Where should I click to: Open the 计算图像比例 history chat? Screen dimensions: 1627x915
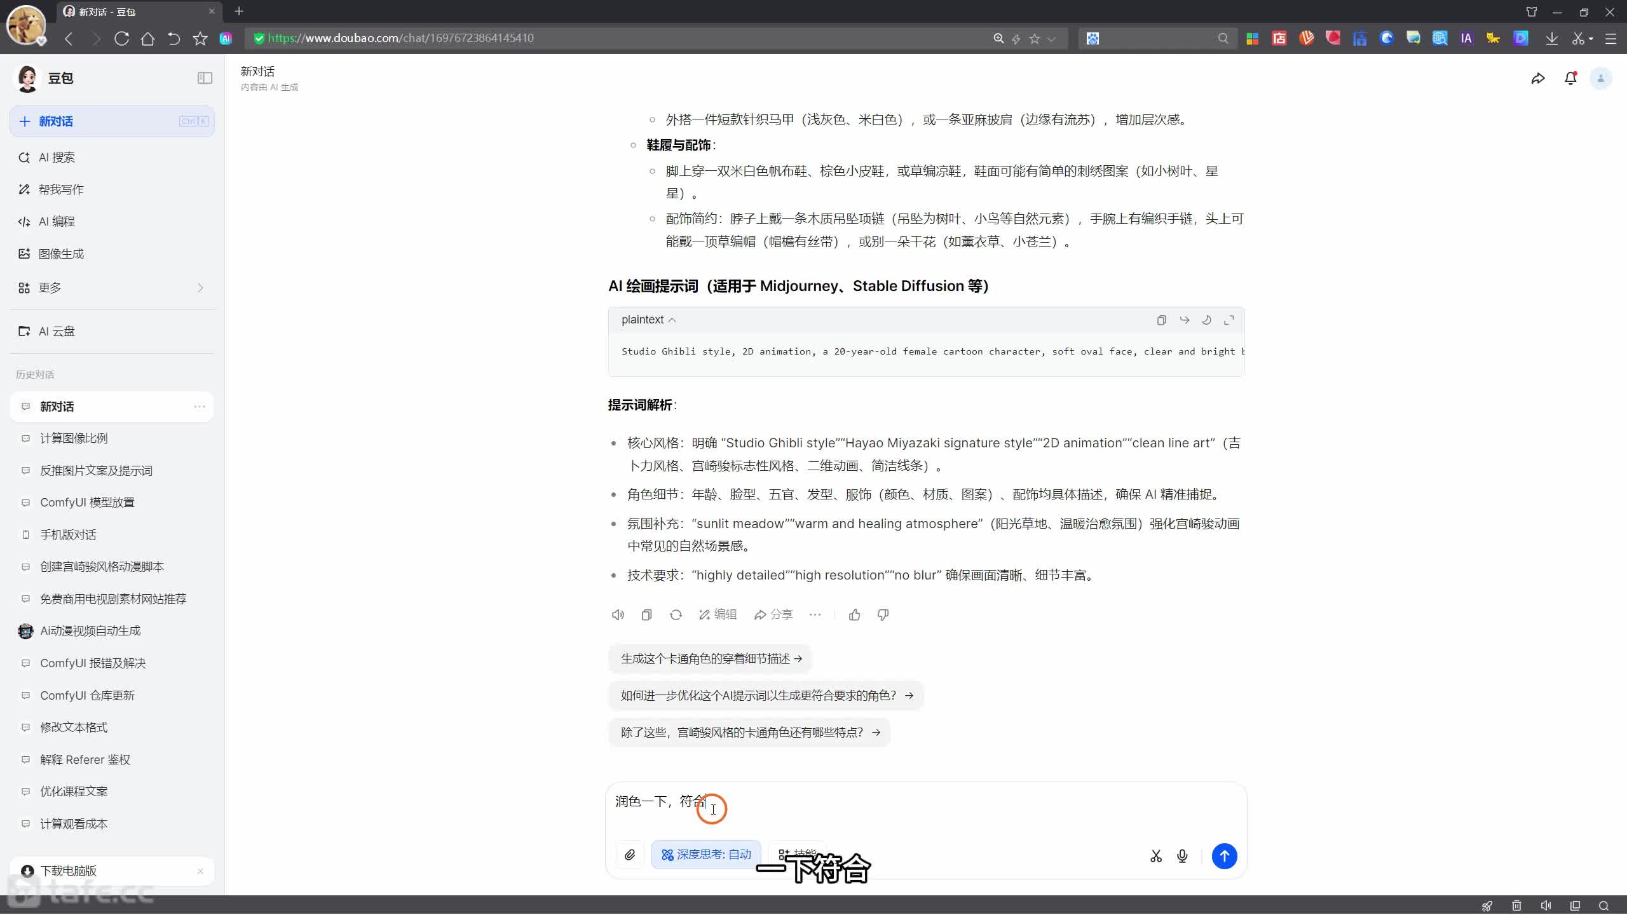pyautogui.click(x=112, y=438)
